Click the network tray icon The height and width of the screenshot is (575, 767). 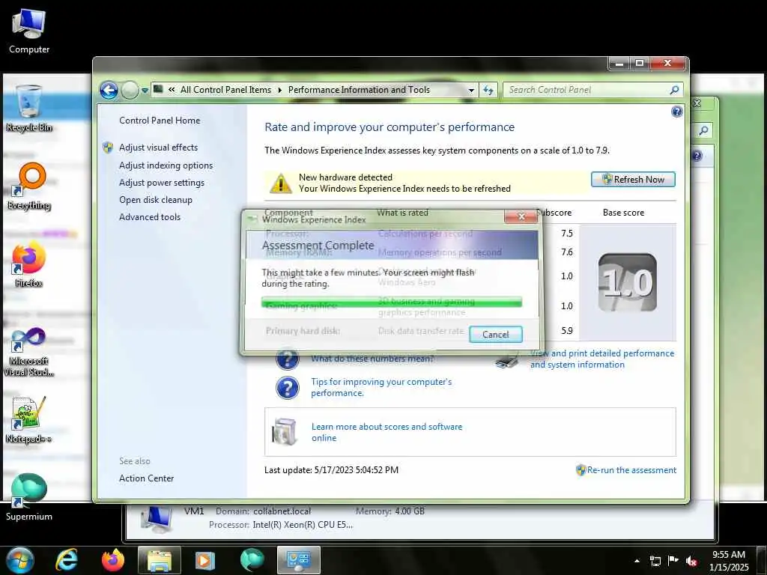click(x=655, y=561)
